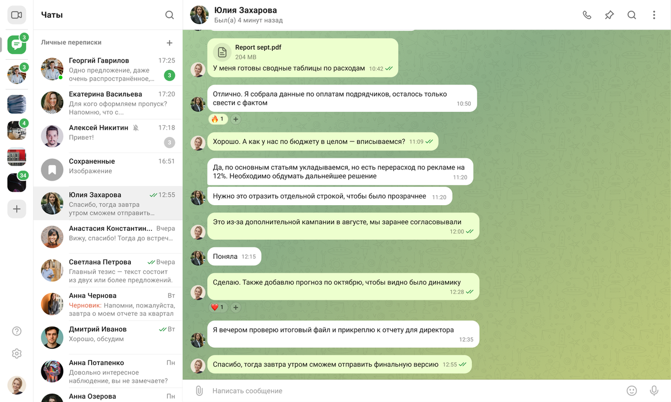Viewport: 671px width, 402px height.
Task: Search chats using the magnifier icon
Action: (169, 15)
